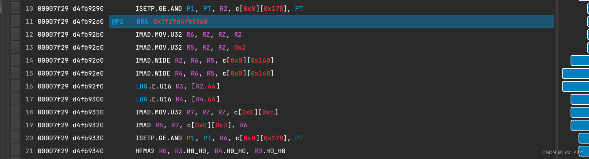Click IMAD.MOV.U32 R6, RZ, RZ, R2 instruction

pos(189,35)
